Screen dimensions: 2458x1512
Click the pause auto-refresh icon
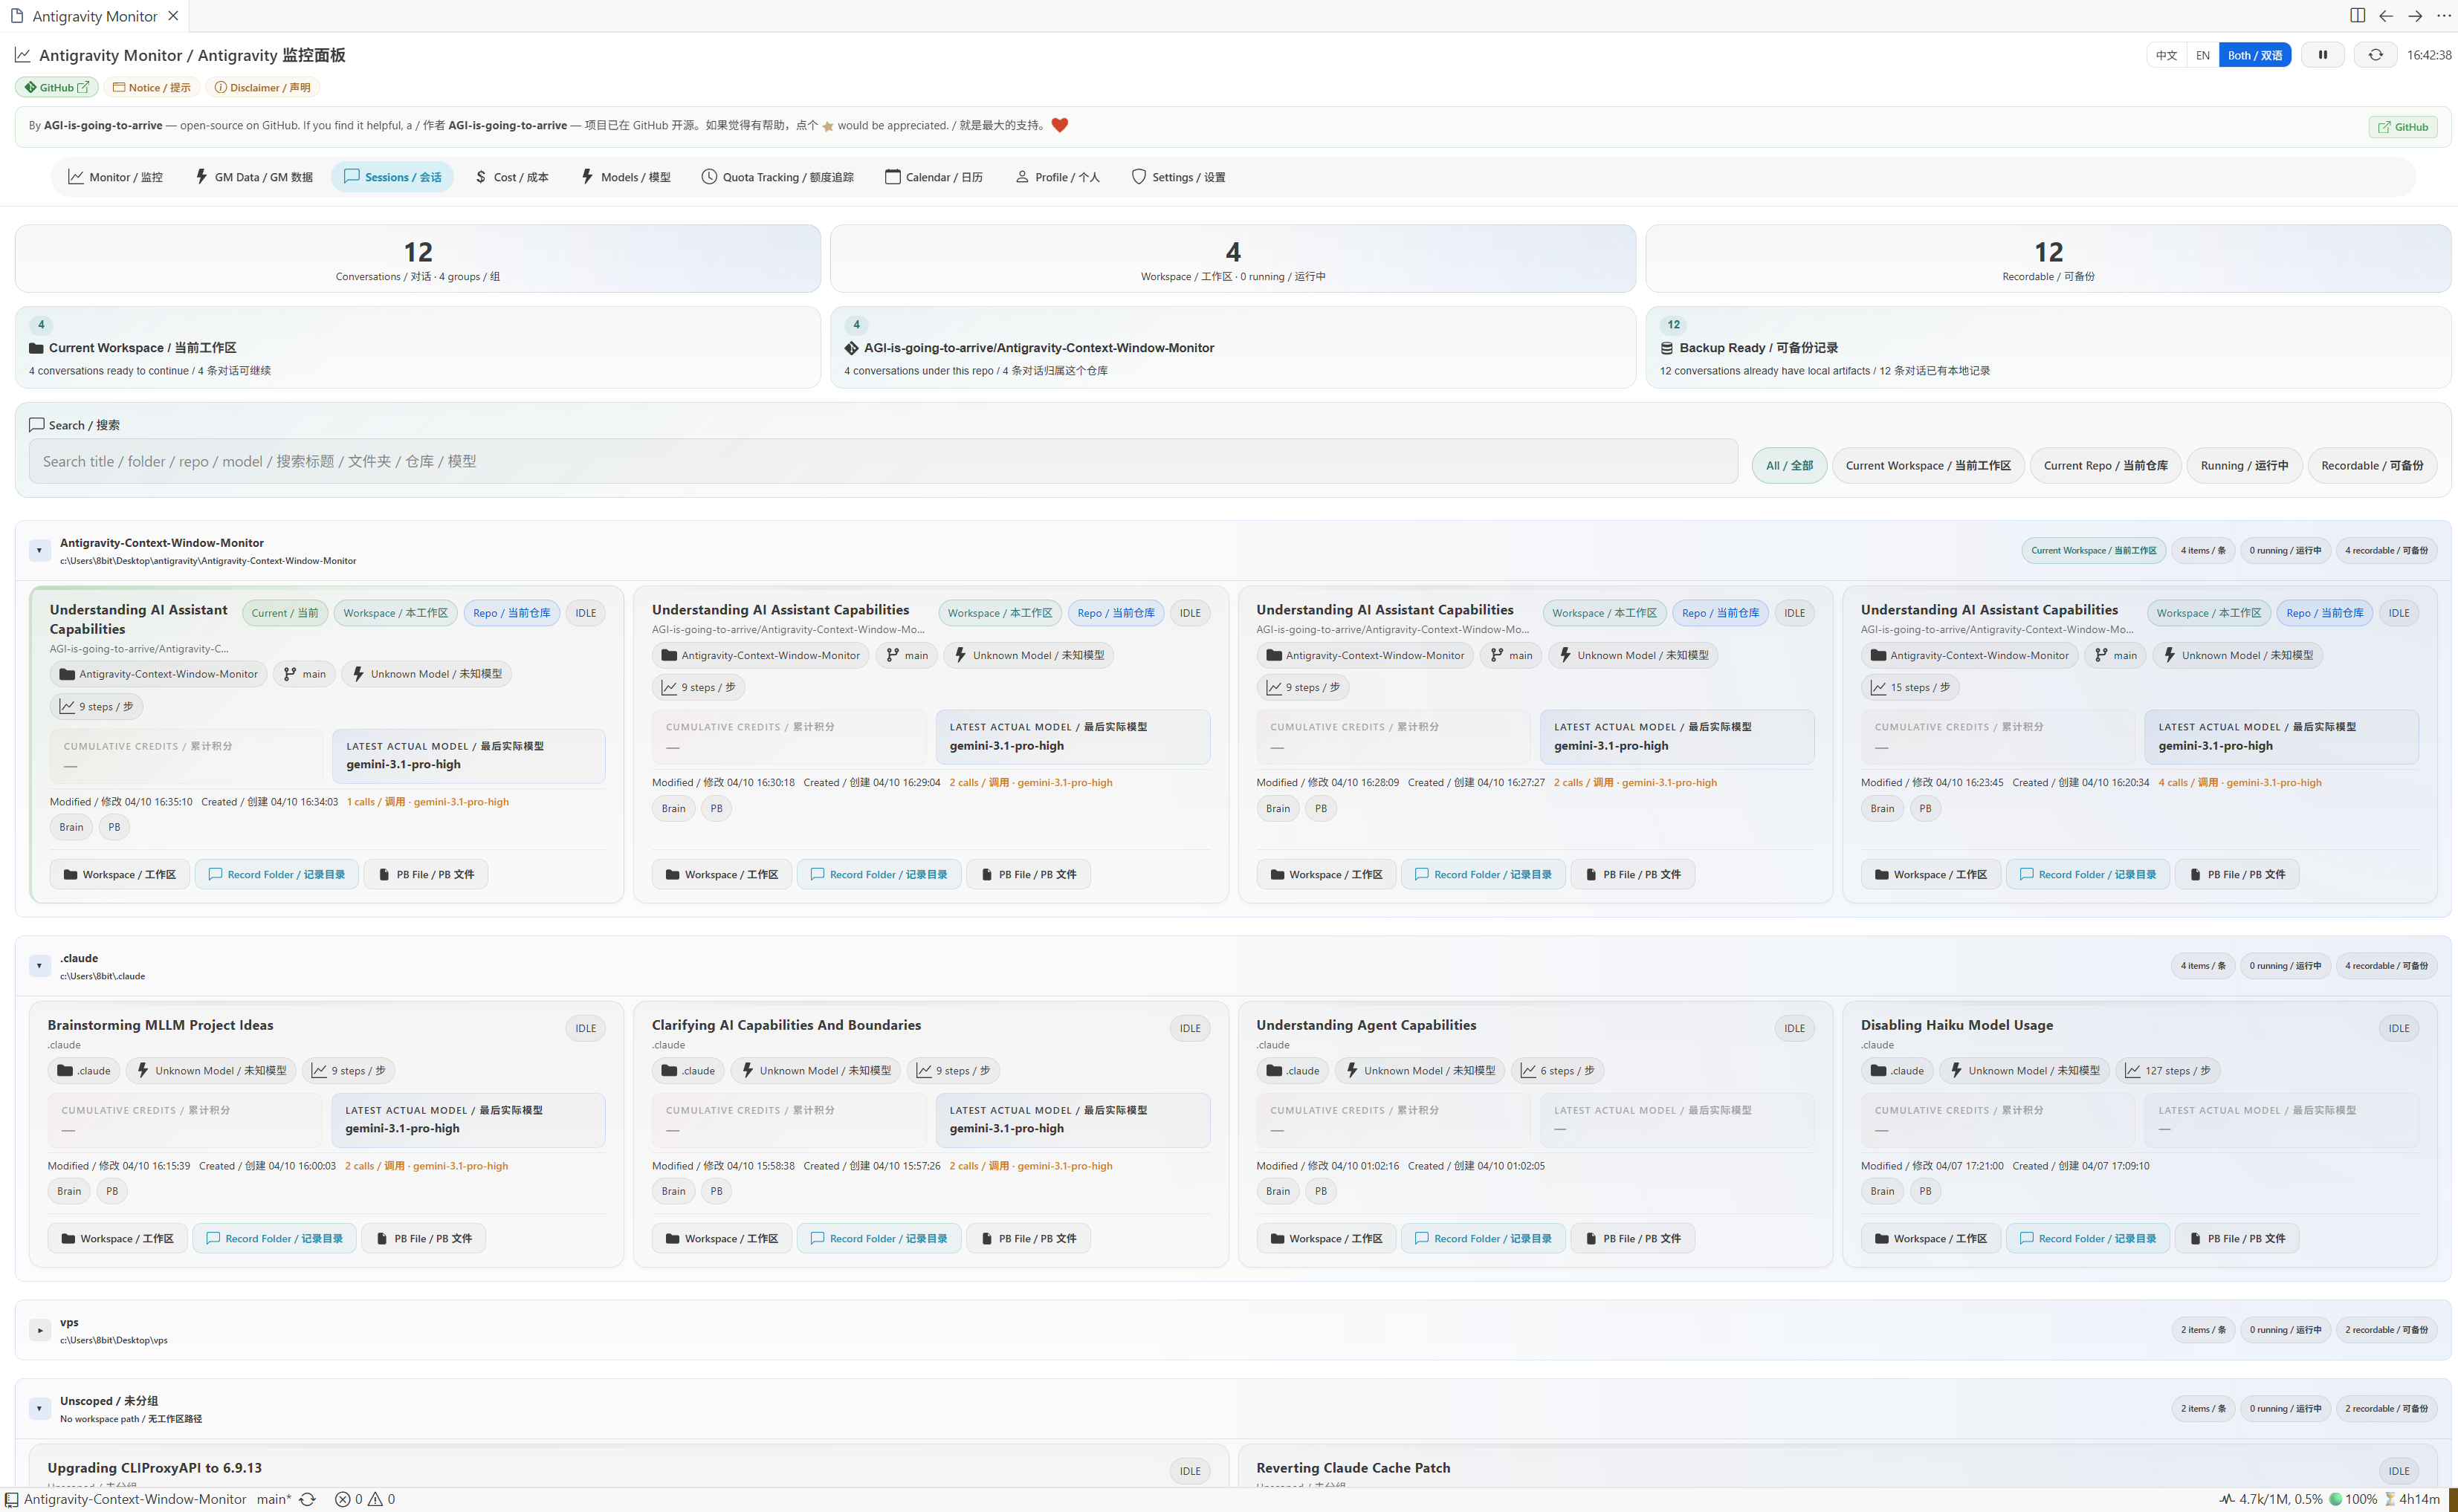pos(2322,55)
